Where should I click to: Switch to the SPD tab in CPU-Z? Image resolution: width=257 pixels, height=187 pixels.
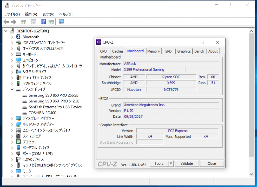[x=168, y=51]
